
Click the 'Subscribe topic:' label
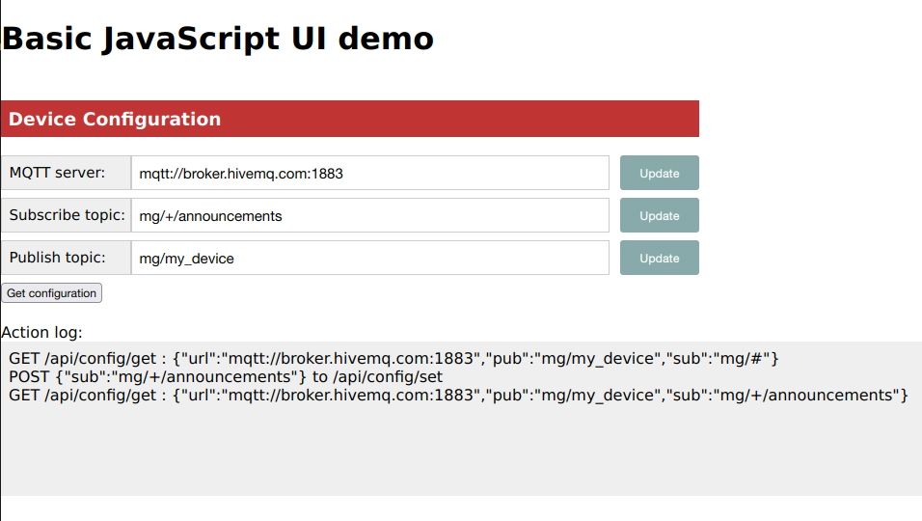point(68,214)
